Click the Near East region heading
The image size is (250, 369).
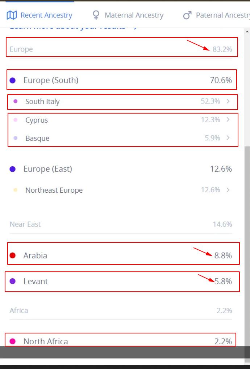(x=25, y=224)
